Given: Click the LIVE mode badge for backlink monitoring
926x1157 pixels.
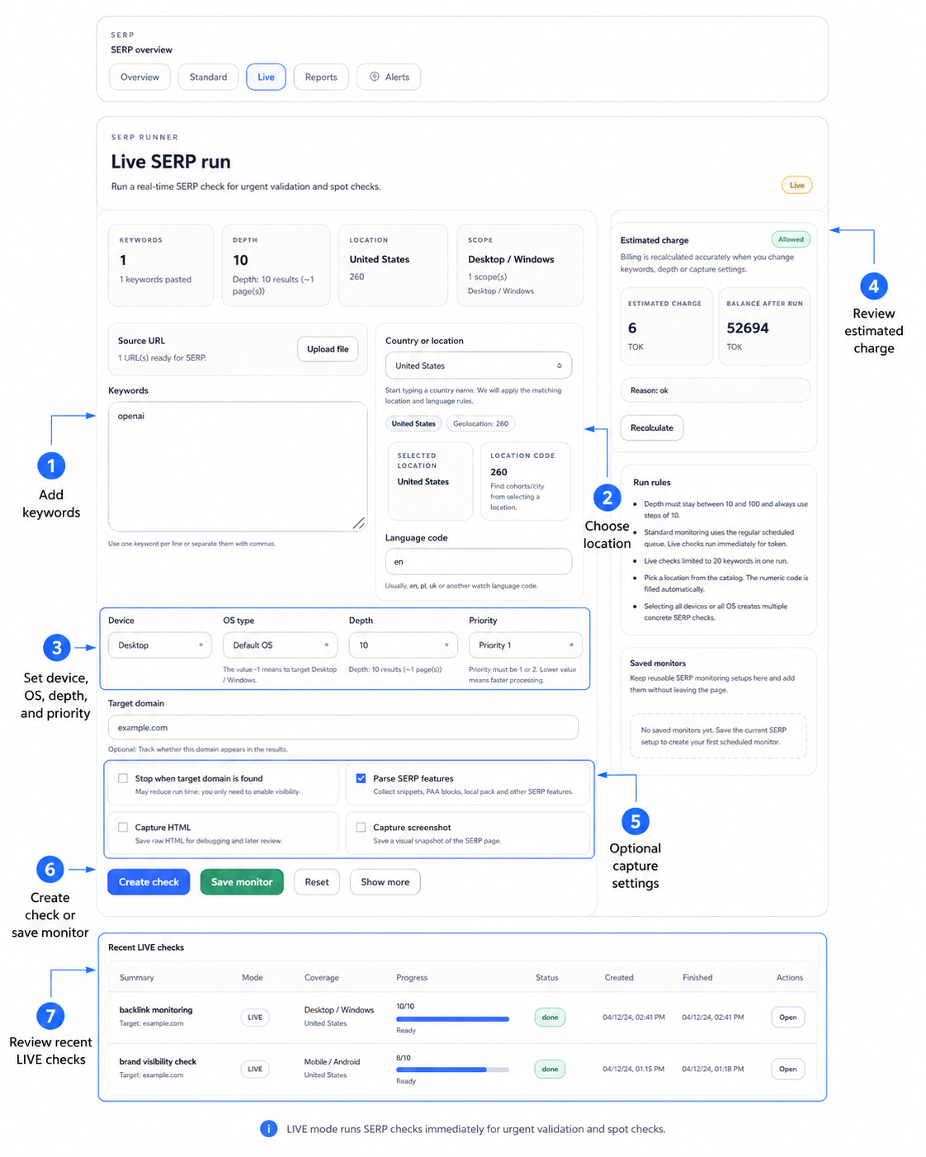Looking at the screenshot, I should (255, 1018).
